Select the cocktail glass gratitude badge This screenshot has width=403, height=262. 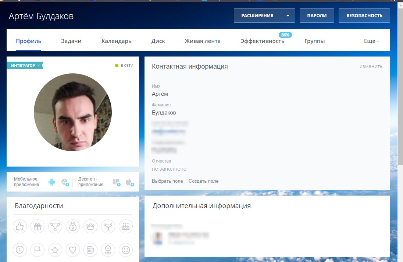pyautogui.click(x=108, y=226)
